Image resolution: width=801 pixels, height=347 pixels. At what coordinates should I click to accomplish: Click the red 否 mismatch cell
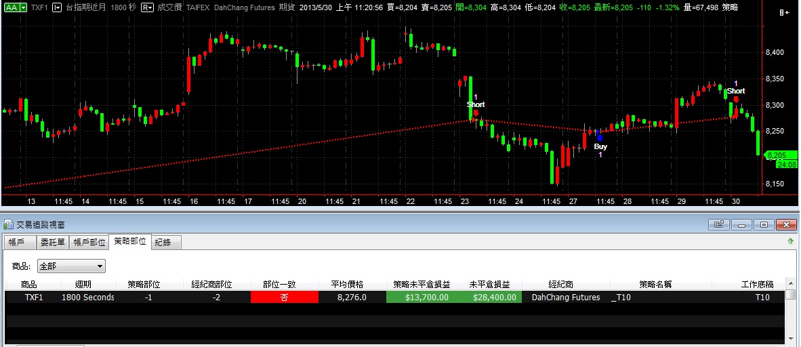click(x=284, y=297)
